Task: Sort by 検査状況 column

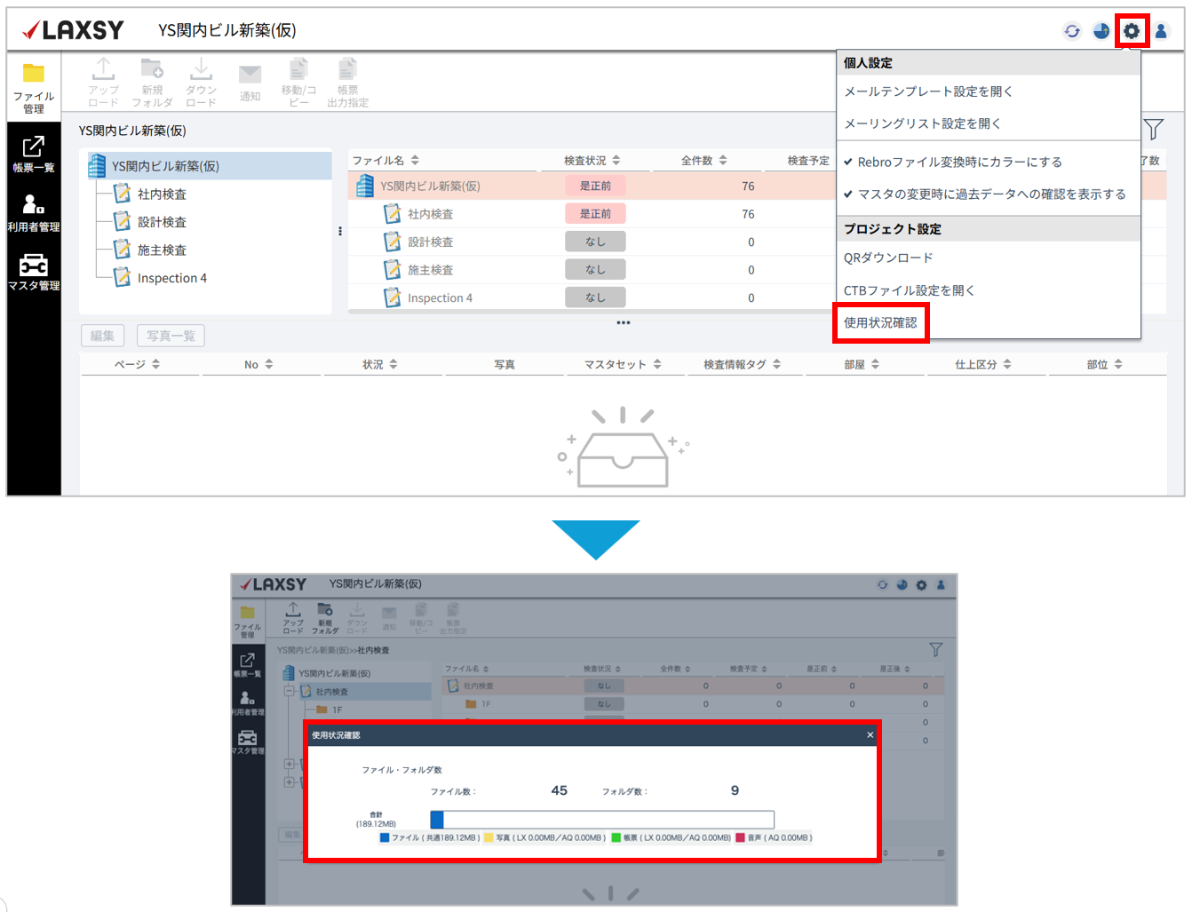Action: pyautogui.click(x=592, y=161)
